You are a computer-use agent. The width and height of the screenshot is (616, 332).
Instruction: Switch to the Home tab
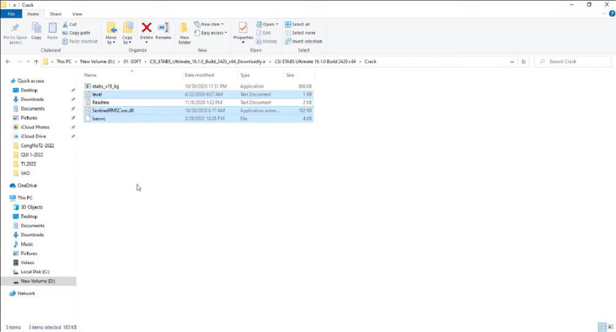click(x=33, y=14)
